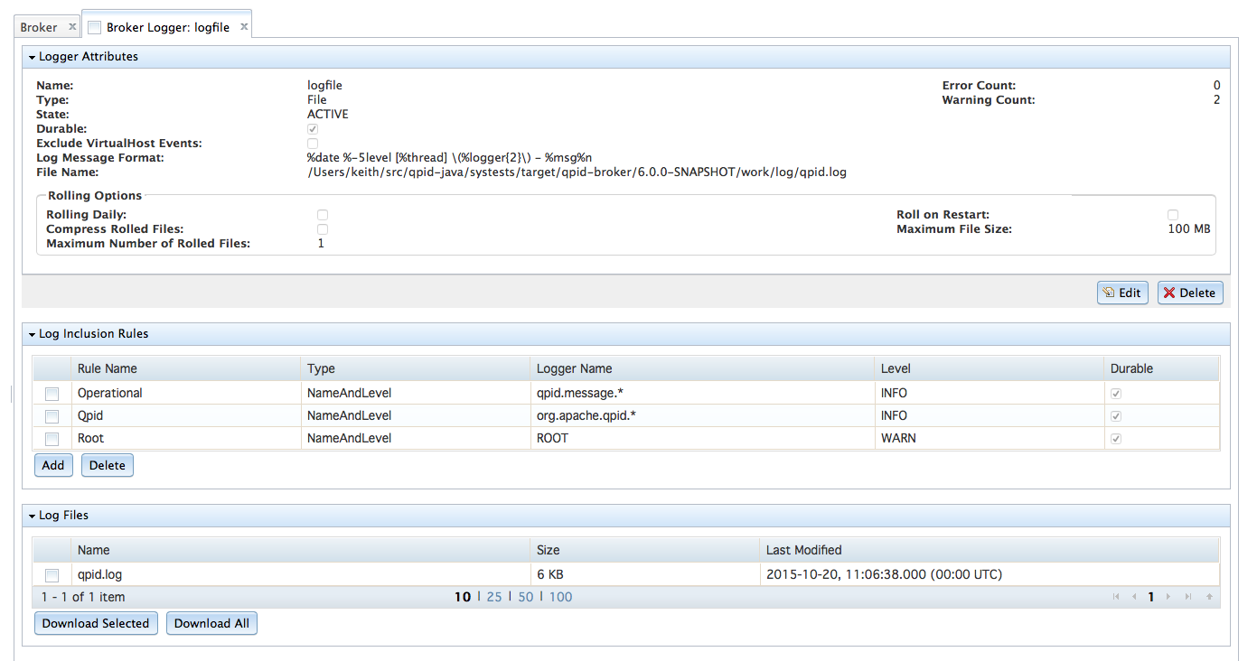Jump to last page of log files
This screenshot has width=1257, height=661.
[1187, 597]
